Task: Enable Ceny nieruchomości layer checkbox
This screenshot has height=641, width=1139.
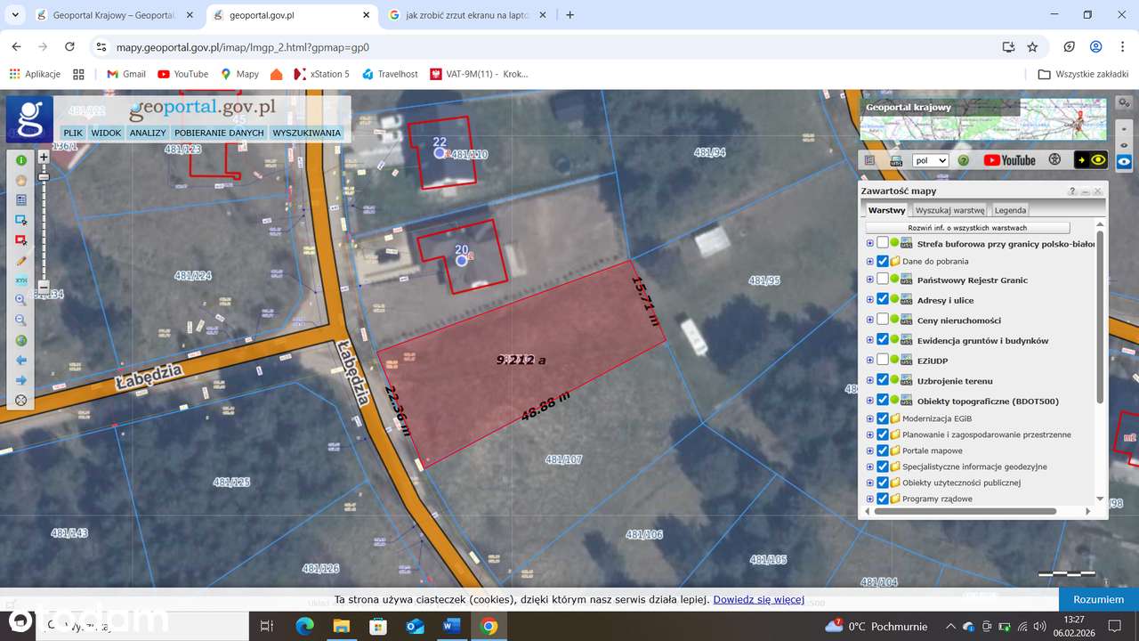Action: click(883, 320)
